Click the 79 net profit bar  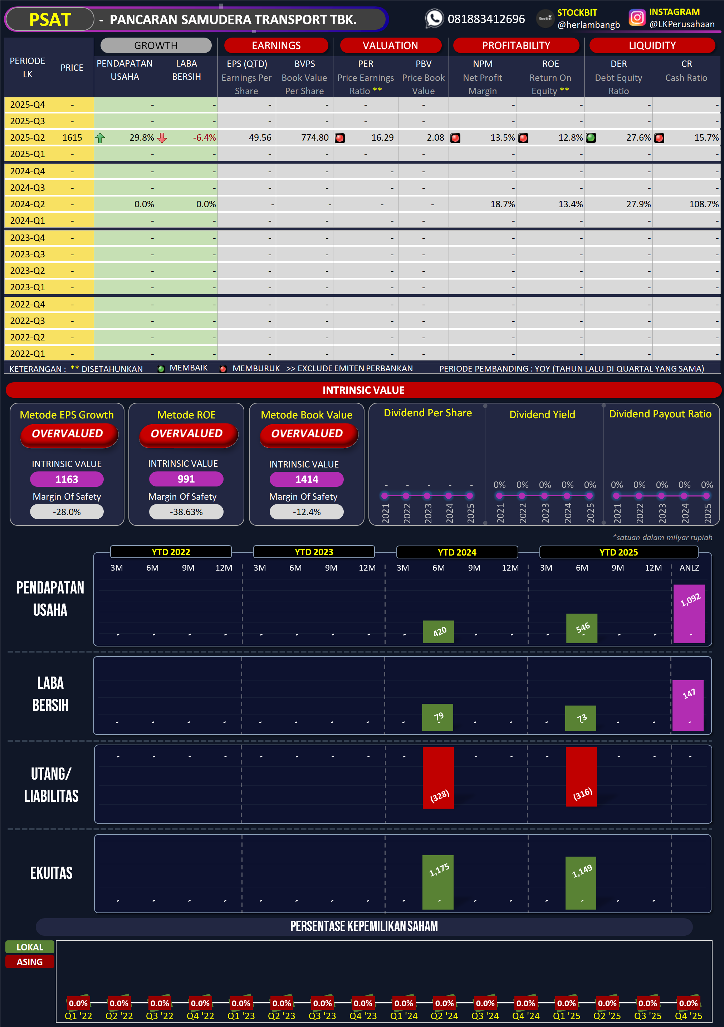[x=437, y=717]
